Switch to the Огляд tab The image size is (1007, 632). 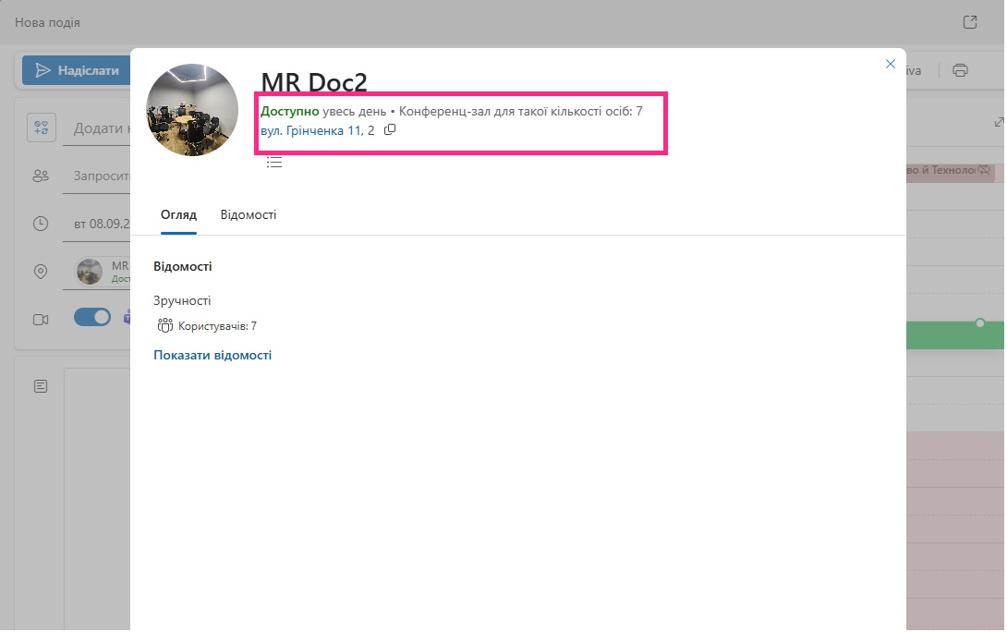178,214
